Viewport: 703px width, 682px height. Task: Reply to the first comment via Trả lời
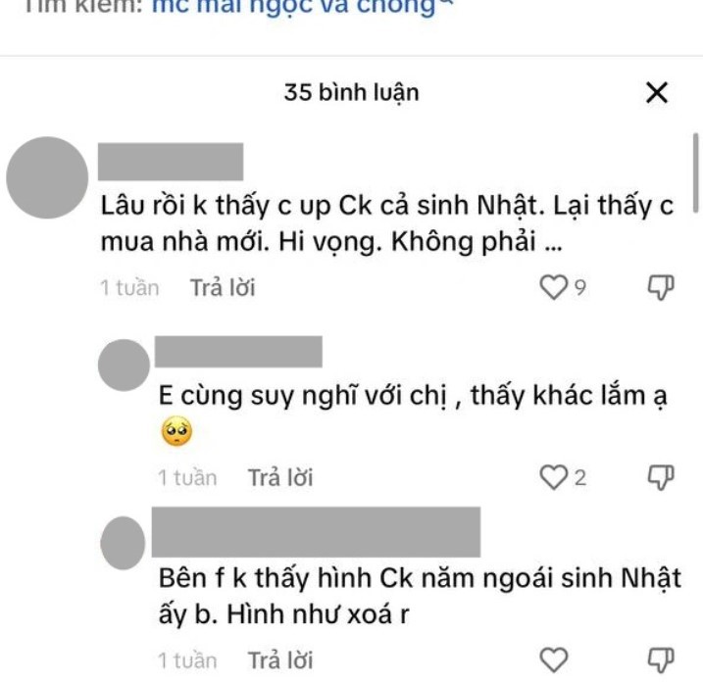tap(223, 288)
